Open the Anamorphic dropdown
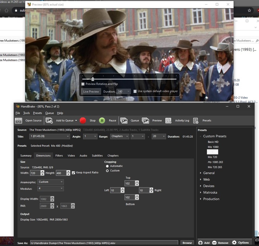Viewport: 259px width, 246px height. click(51, 182)
